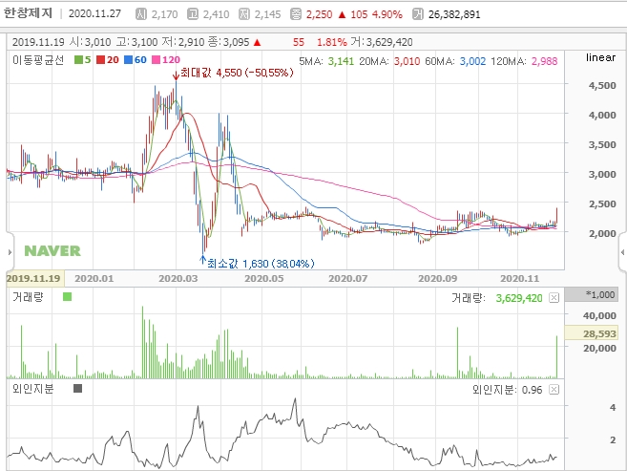Toggle the 20-day moving average swatch
Viewport: 627px width, 471px height.
click(100, 60)
